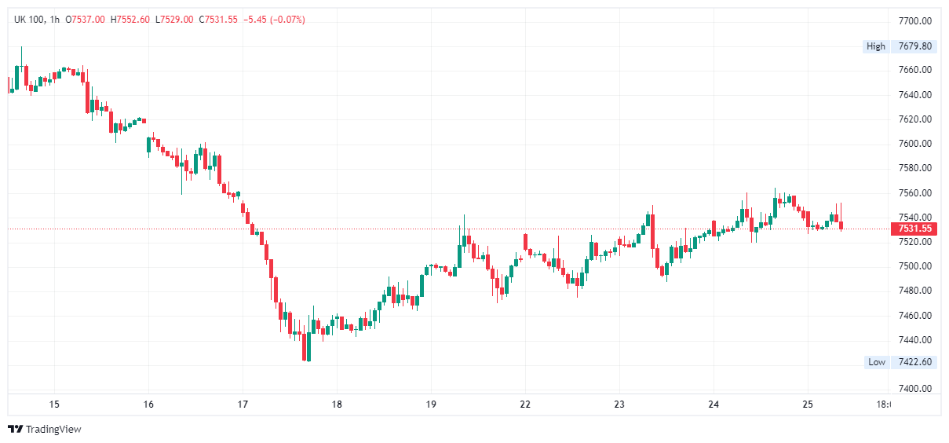The height and width of the screenshot is (443, 949).
Task: Click date 25 on time axis
Action: [x=808, y=405]
